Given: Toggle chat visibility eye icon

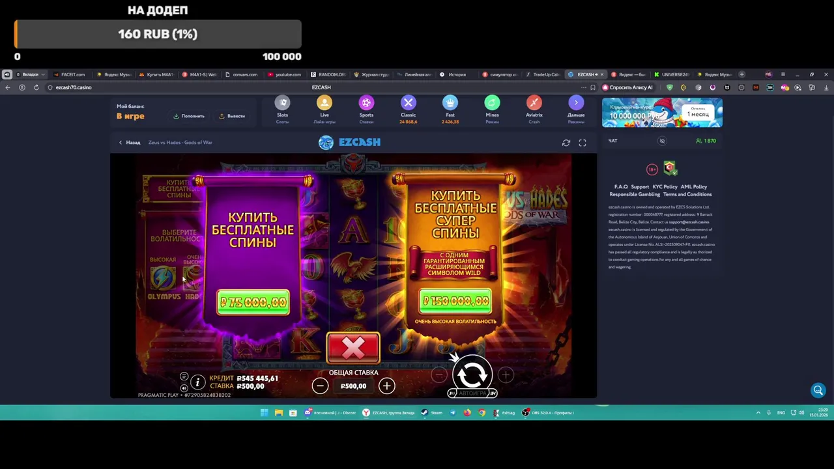Looking at the screenshot, I should [662, 141].
